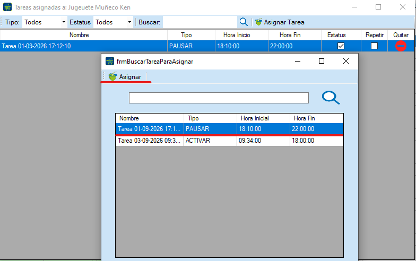This screenshot has width=416, height=261.
Task: Click the 09:34:00 cell
Action: [263, 141]
